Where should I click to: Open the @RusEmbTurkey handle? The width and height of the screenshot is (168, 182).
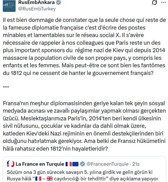[x=37, y=9]
